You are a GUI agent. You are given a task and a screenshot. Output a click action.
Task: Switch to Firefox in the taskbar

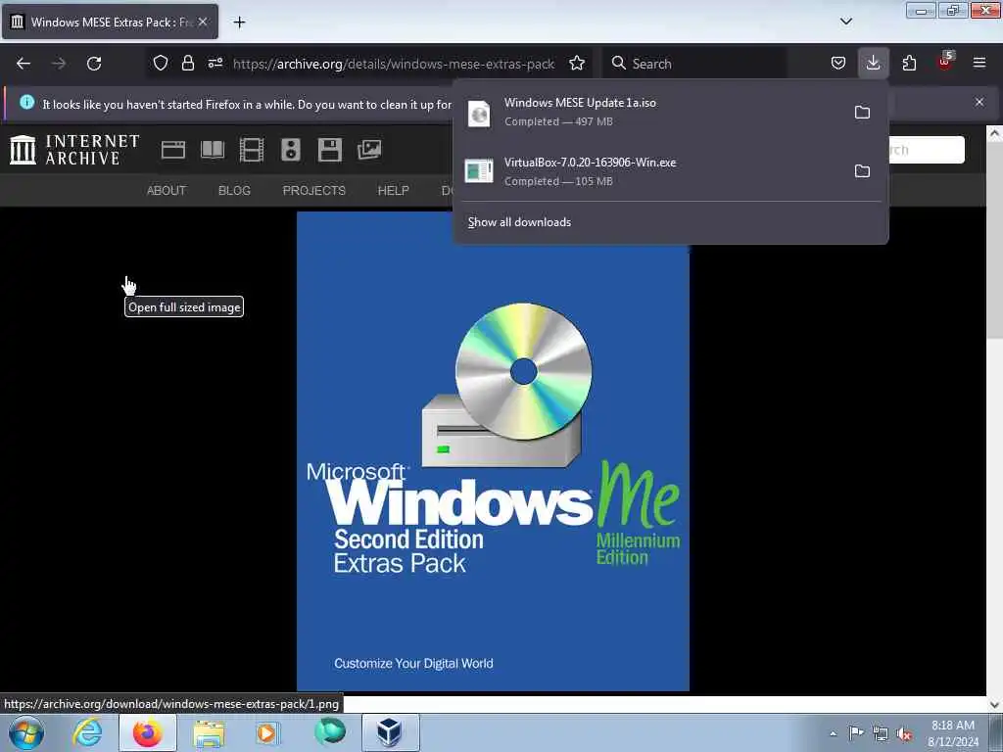[x=148, y=732]
